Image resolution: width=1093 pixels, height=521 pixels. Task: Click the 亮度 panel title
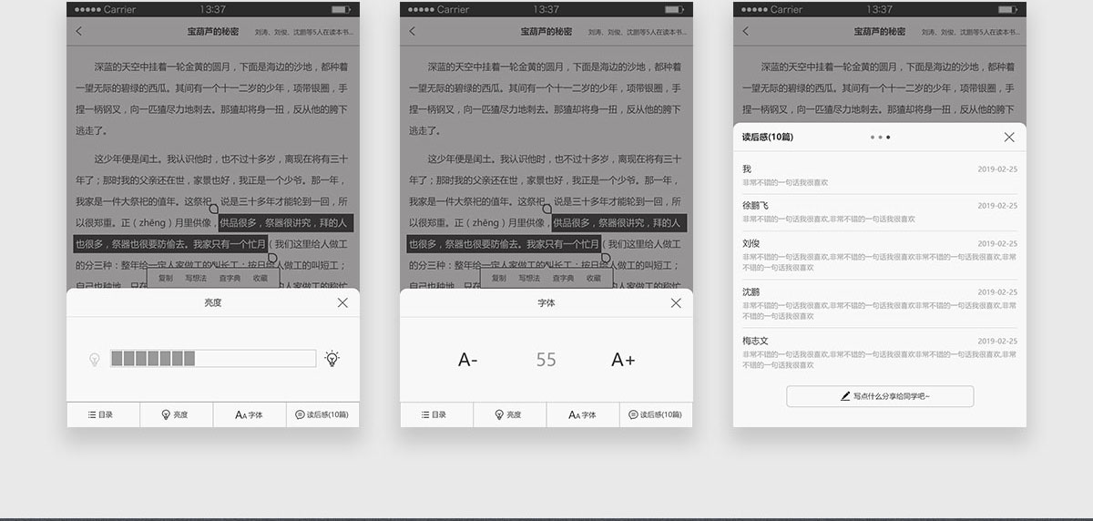(x=213, y=302)
